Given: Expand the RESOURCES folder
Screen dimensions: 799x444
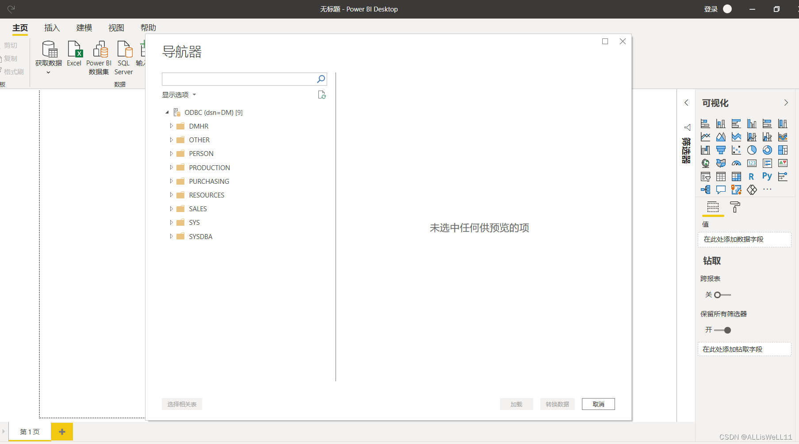Looking at the screenshot, I should [171, 195].
